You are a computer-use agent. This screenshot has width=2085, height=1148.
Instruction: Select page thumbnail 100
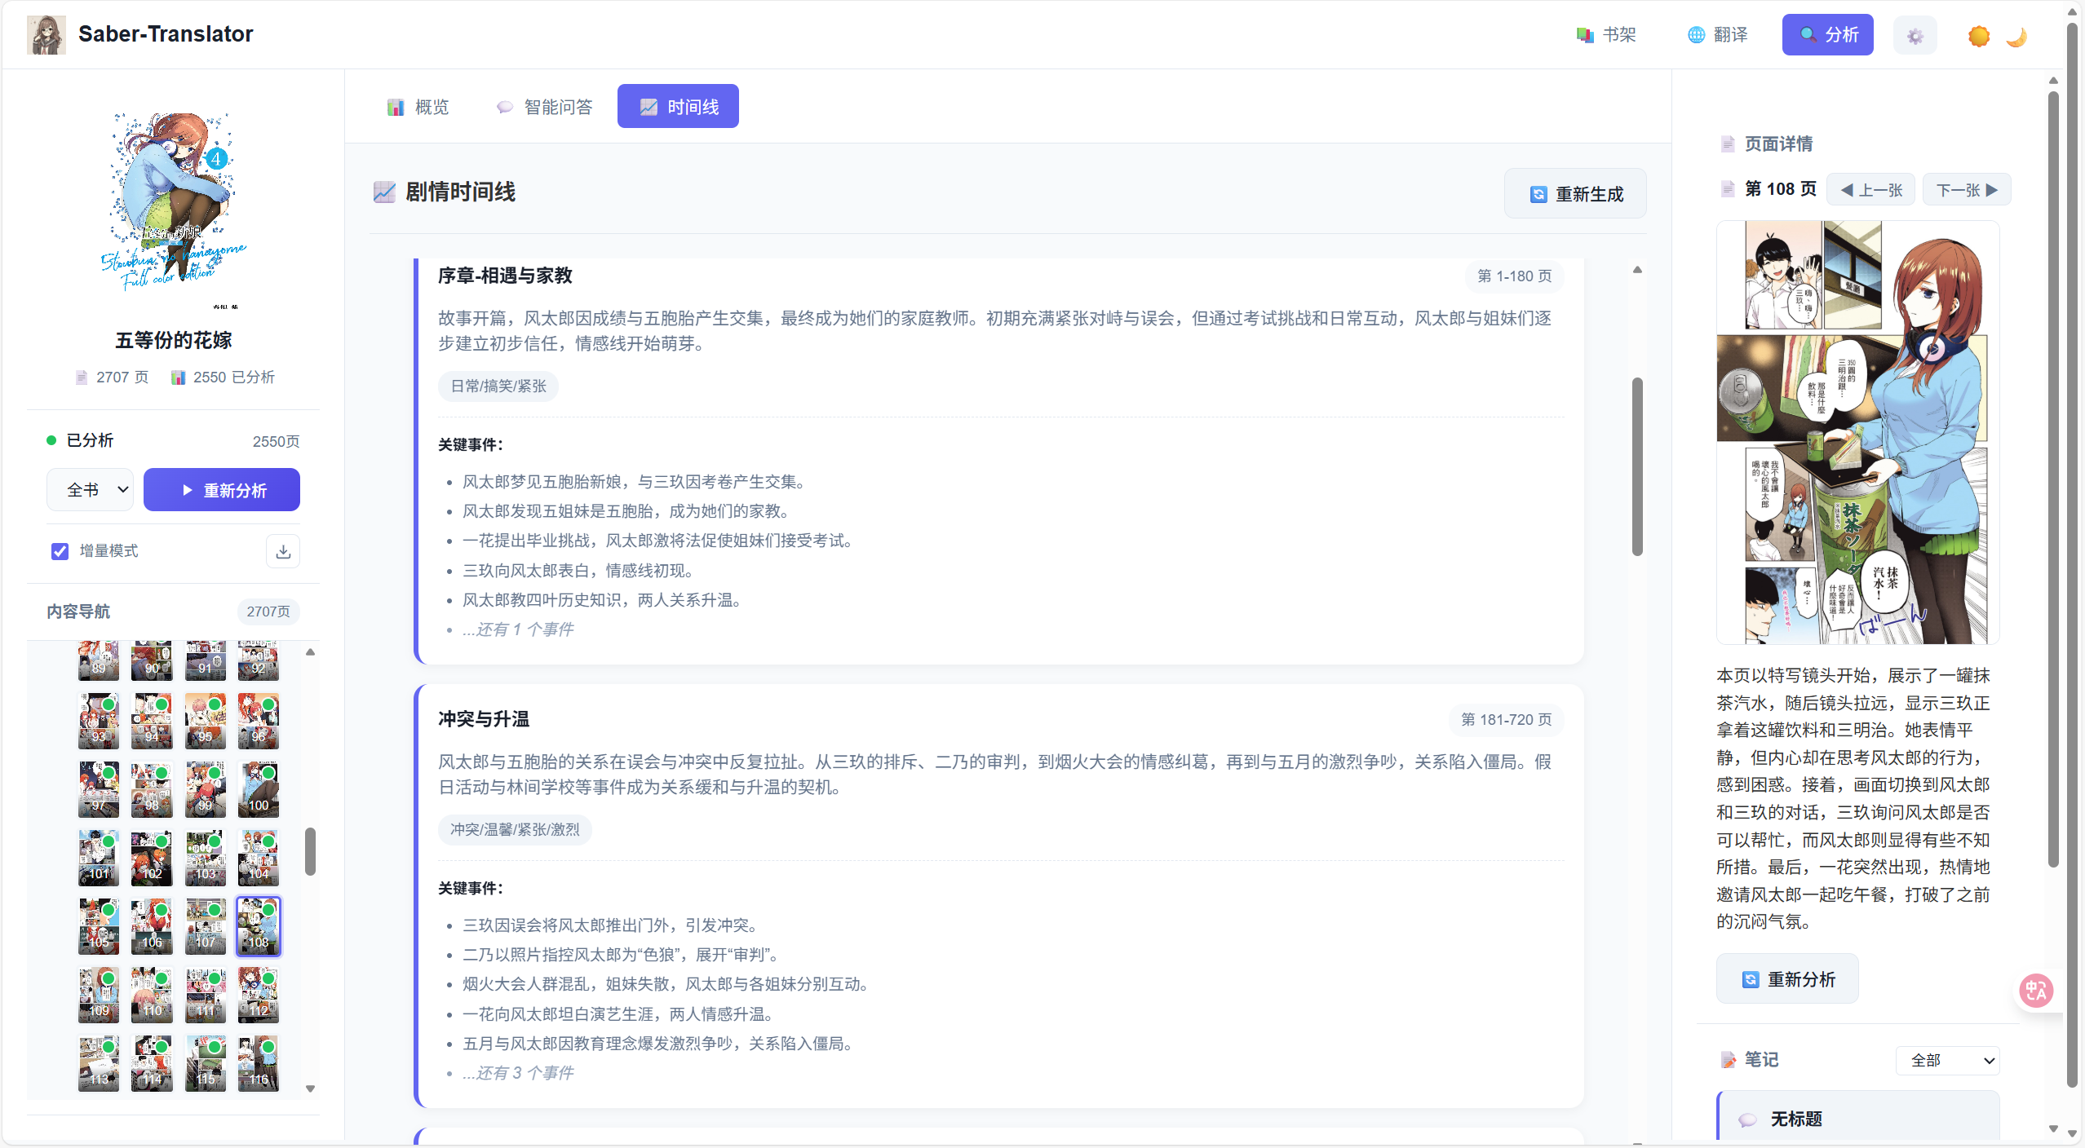(259, 789)
